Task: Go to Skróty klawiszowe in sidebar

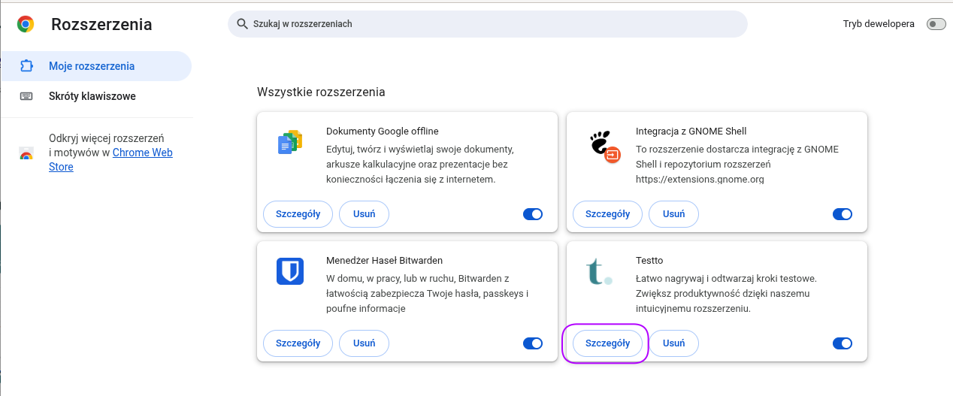Action: pyautogui.click(x=92, y=96)
